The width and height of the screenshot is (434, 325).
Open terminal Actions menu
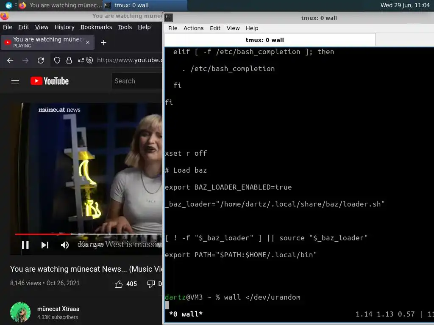click(193, 28)
